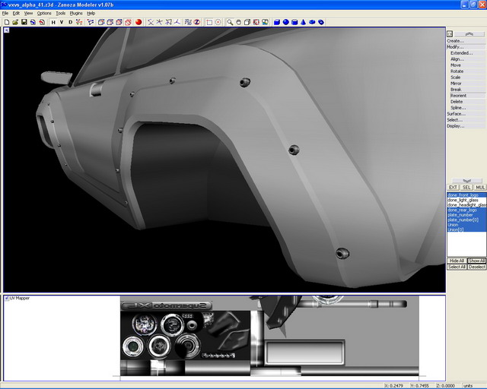Activate the Move tool
487x389 pixels.
click(x=468, y=65)
